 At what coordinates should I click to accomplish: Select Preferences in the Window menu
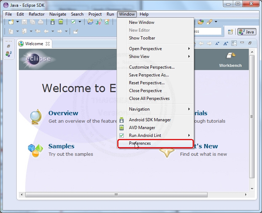pos(156,143)
